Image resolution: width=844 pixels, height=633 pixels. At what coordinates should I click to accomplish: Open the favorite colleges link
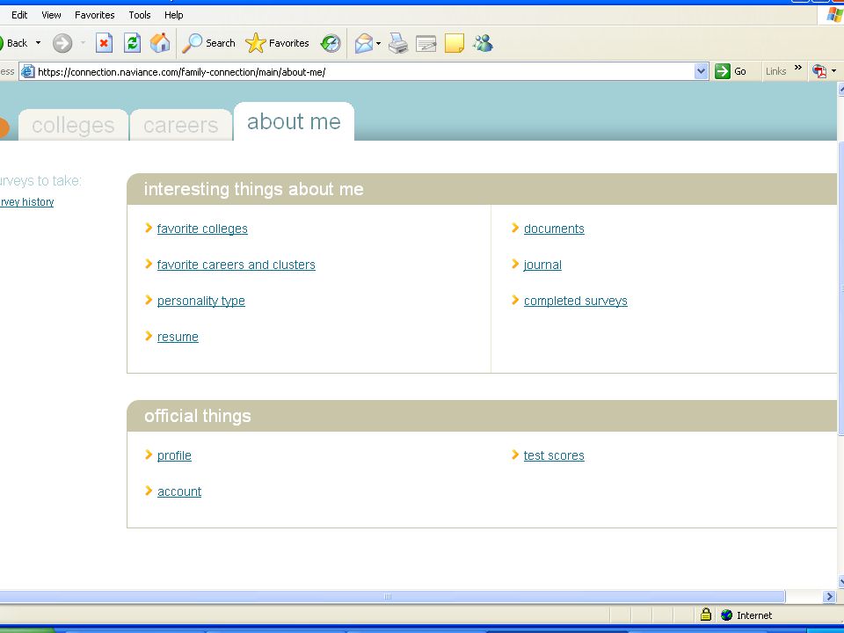pyautogui.click(x=202, y=229)
